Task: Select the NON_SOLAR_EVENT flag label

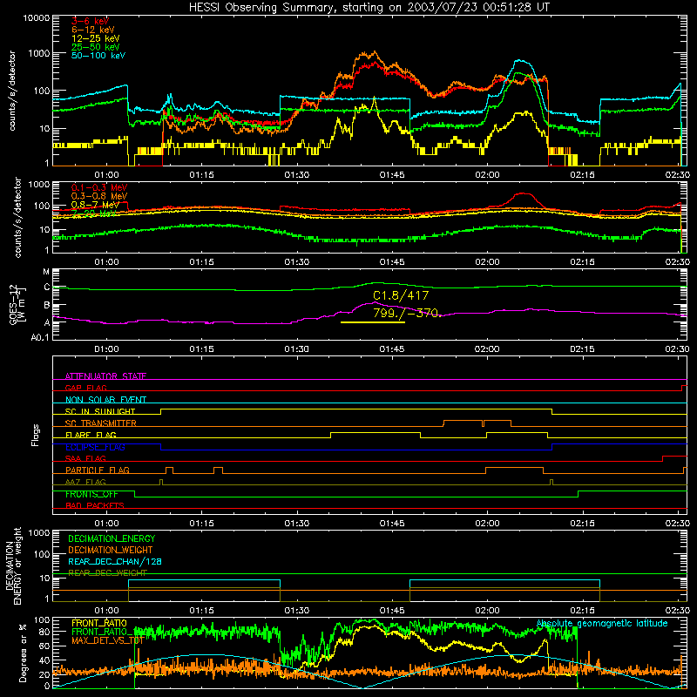Action: point(105,400)
